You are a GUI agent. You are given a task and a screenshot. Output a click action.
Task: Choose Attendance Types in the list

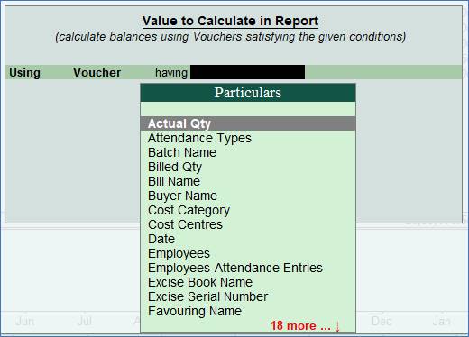(x=199, y=138)
